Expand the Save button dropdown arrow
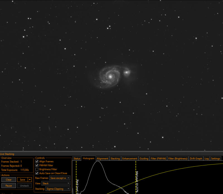Image resolution: width=223 pixels, height=194 pixels. tap(30, 179)
